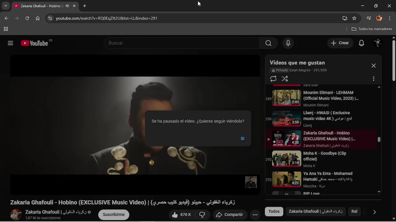Install or cast icon in address bar

pyautogui.click(x=345, y=18)
